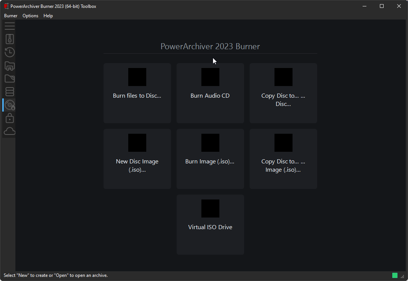
Task: Close the PowerArchiver Burner window
Action: [399, 6]
